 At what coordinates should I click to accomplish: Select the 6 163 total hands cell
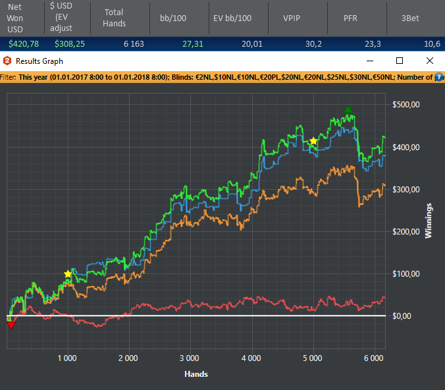(134, 43)
